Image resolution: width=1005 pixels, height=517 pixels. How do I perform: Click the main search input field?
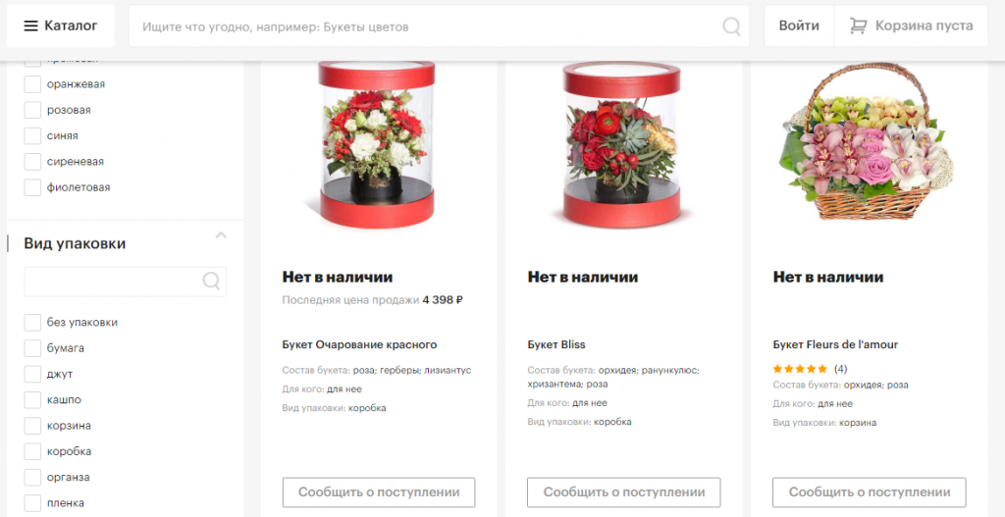[x=430, y=26]
